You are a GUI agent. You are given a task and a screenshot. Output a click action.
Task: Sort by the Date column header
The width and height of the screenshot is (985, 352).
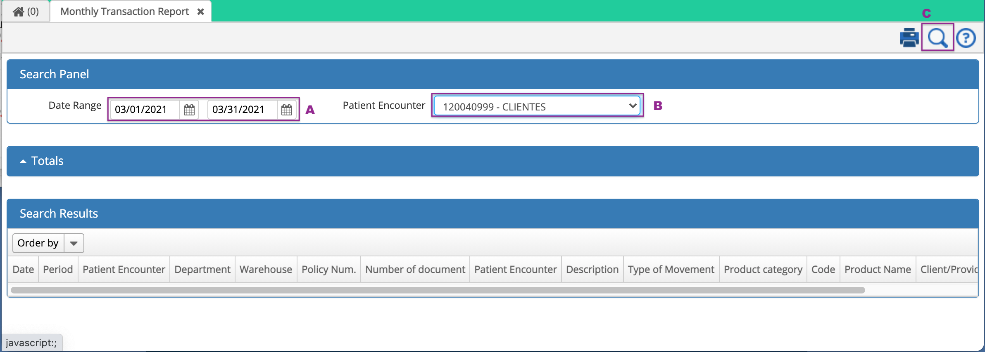coord(23,270)
